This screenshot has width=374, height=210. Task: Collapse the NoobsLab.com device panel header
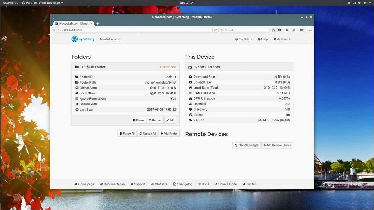click(239, 67)
